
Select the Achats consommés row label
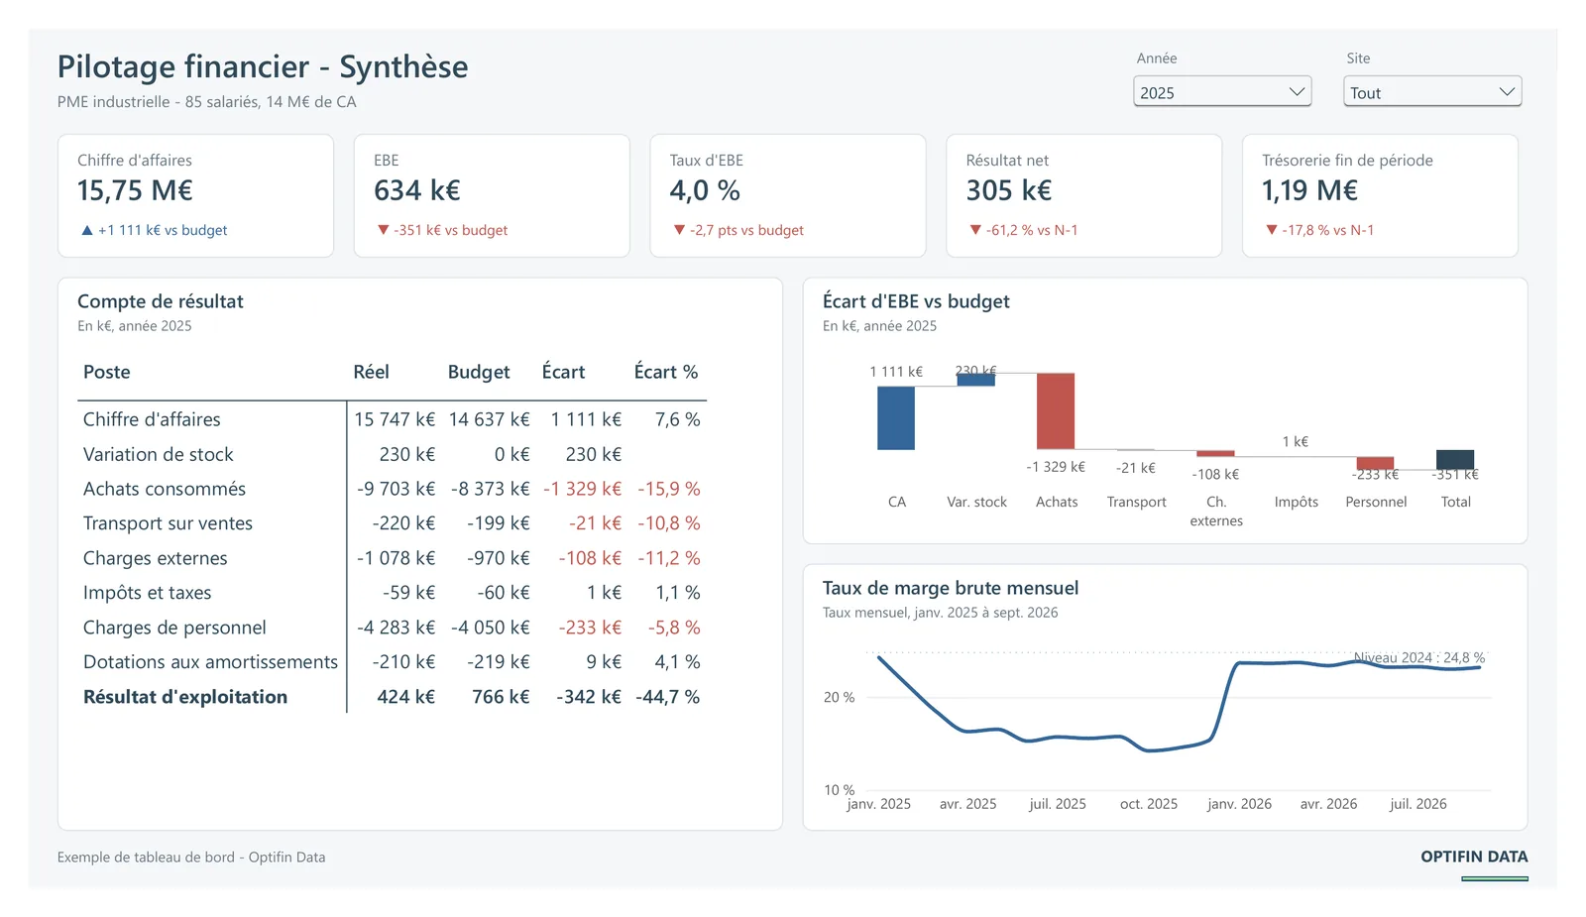tap(165, 489)
